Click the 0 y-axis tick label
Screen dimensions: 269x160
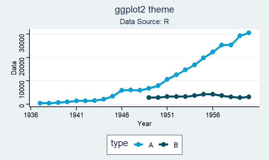coord(22,105)
